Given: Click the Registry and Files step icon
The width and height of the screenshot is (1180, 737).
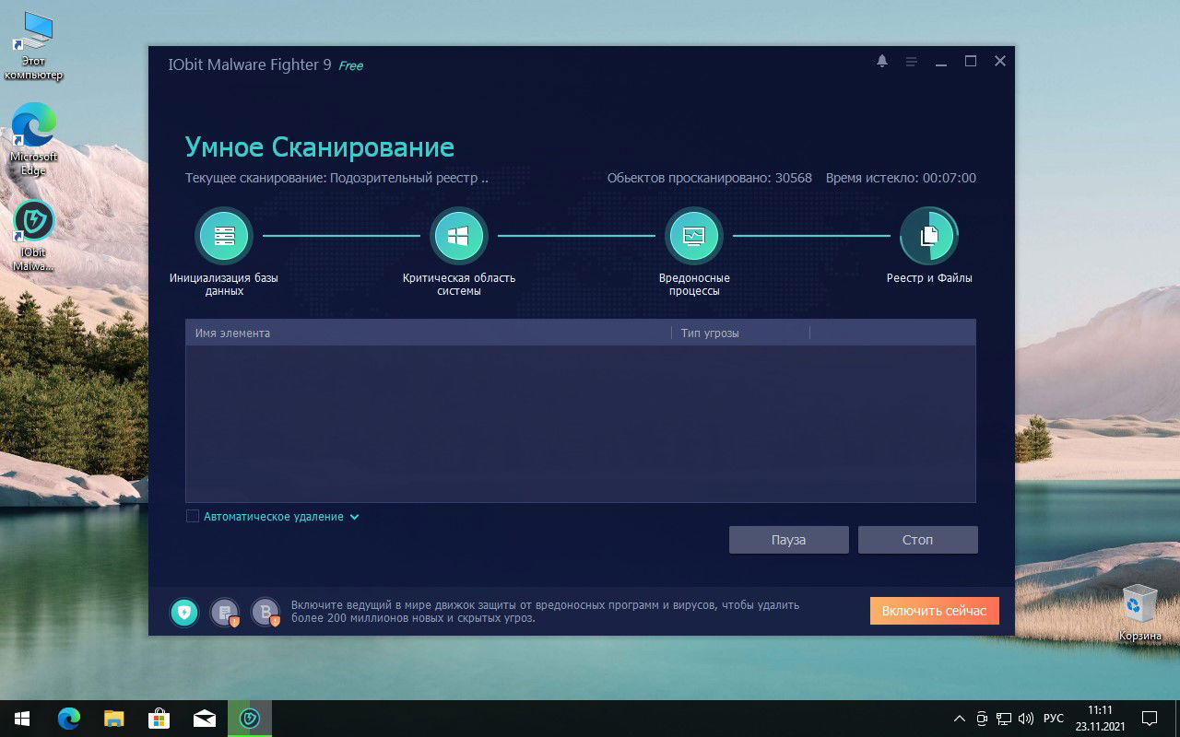Looking at the screenshot, I should (929, 236).
